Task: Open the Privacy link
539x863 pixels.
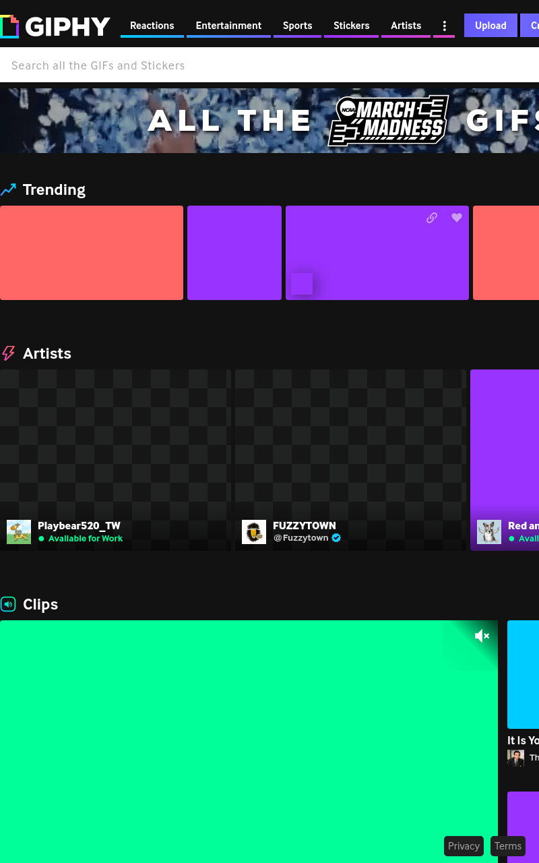Action: pos(464,846)
